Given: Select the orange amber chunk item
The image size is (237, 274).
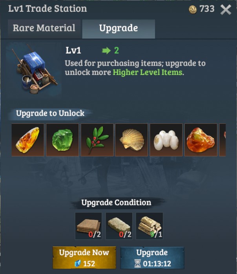Looking at the screenshot, I should (x=201, y=140).
